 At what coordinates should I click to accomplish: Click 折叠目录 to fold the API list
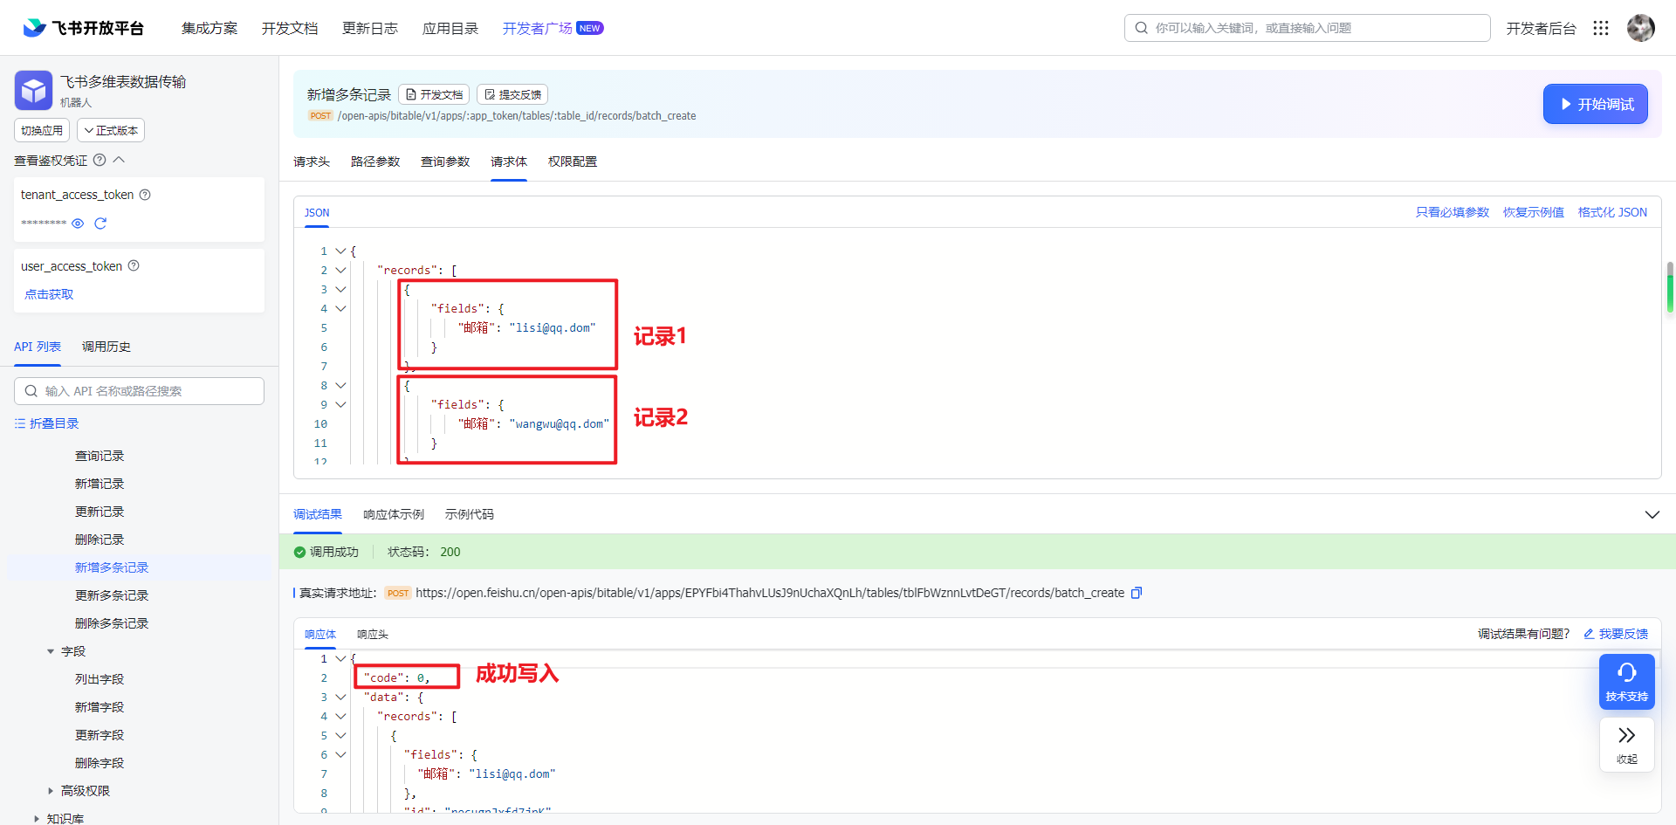(x=47, y=423)
